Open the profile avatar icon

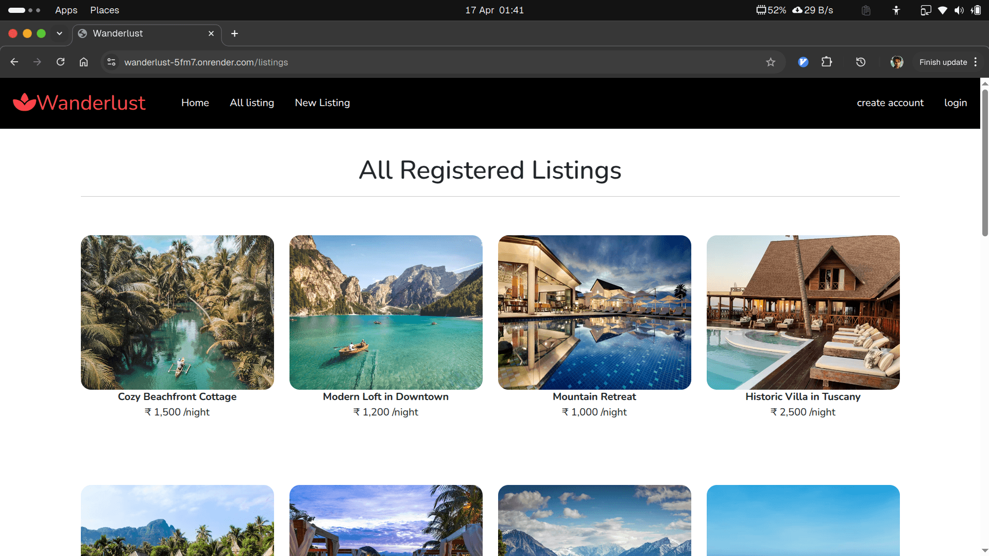897,62
